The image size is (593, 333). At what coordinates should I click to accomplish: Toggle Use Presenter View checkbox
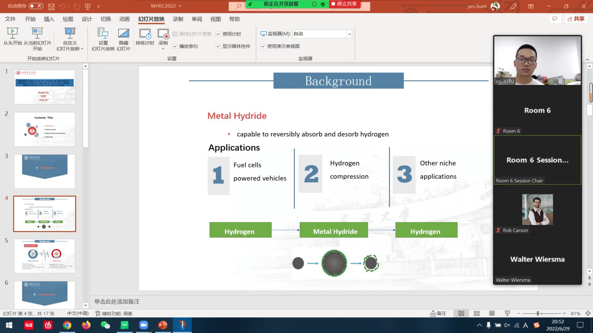[x=263, y=46]
